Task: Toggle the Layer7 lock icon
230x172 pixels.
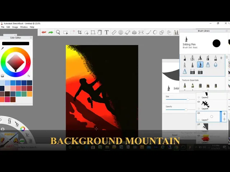Action: [224, 119]
